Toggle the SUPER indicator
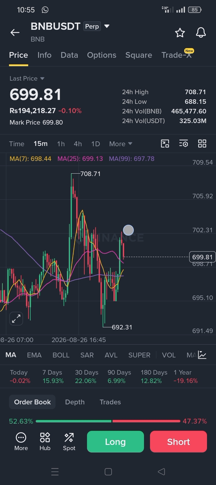The height and width of the screenshot is (485, 216). click(x=139, y=355)
